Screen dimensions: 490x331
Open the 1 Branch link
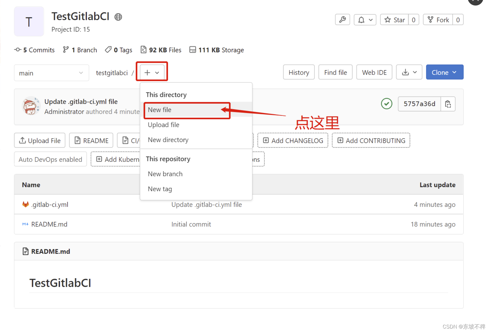80,50
